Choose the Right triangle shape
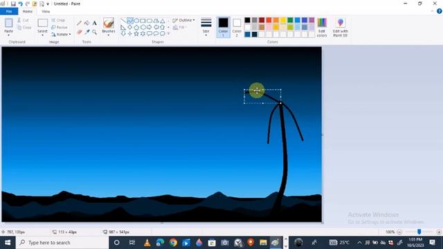 (123, 28)
